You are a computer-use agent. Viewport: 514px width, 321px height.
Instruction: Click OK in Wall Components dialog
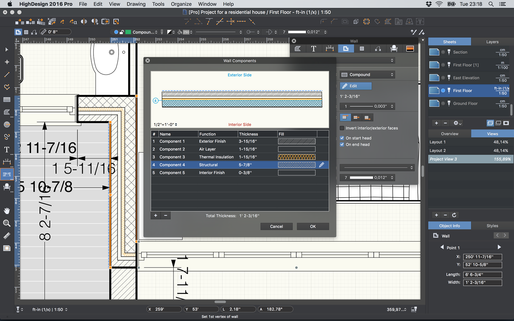313,226
